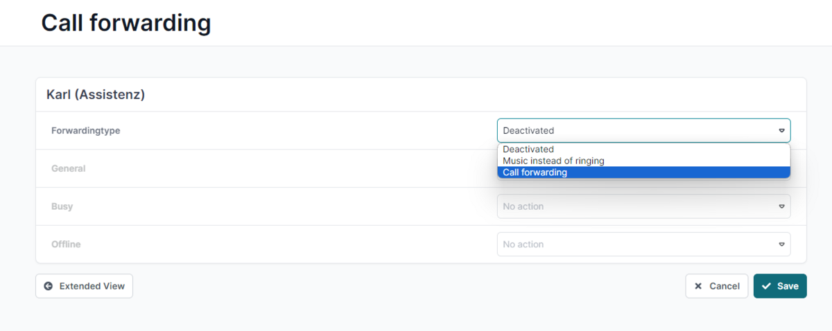Click the Forwardingtype row label
The height and width of the screenshot is (331, 832).
pos(86,130)
